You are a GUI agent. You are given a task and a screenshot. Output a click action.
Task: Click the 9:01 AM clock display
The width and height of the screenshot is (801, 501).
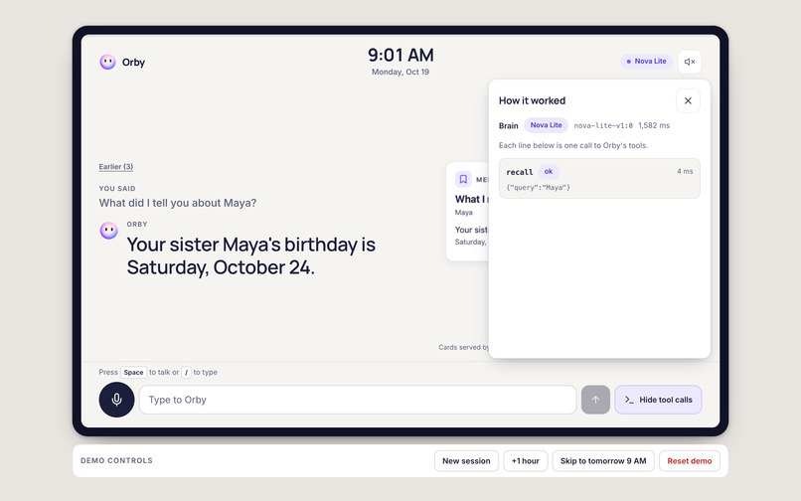[x=400, y=55]
